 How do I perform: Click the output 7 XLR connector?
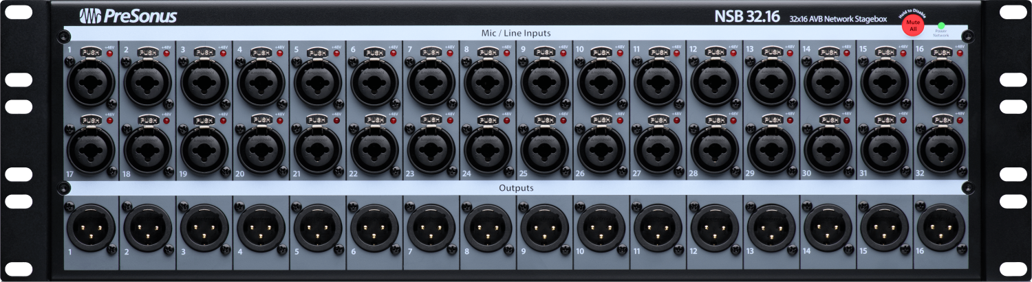[431, 228]
